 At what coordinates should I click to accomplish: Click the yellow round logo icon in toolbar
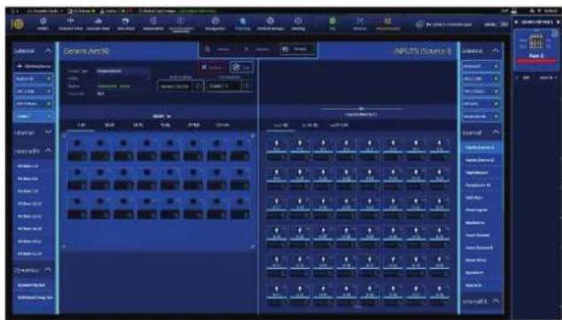(x=18, y=25)
